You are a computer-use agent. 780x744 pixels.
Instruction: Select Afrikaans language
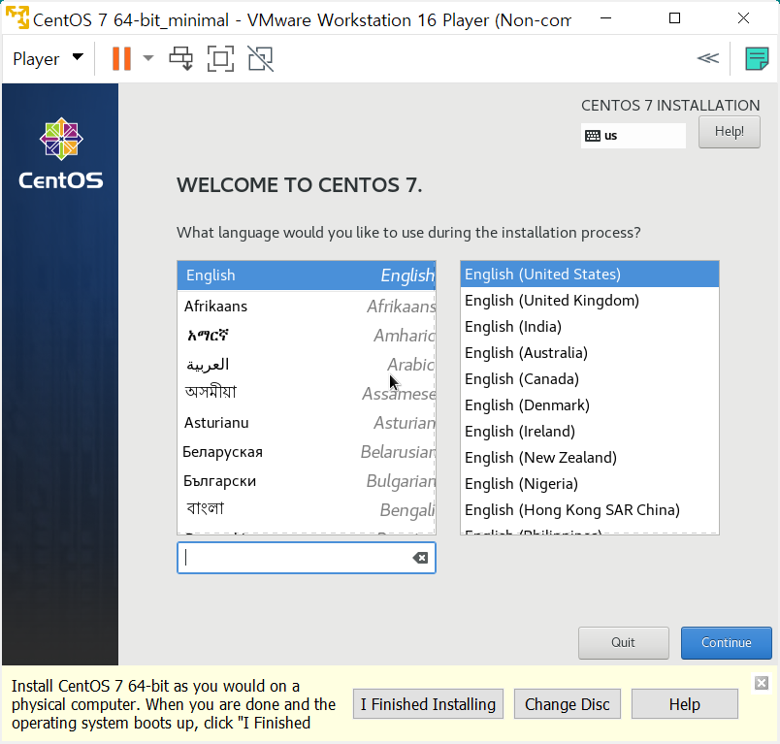(x=307, y=306)
